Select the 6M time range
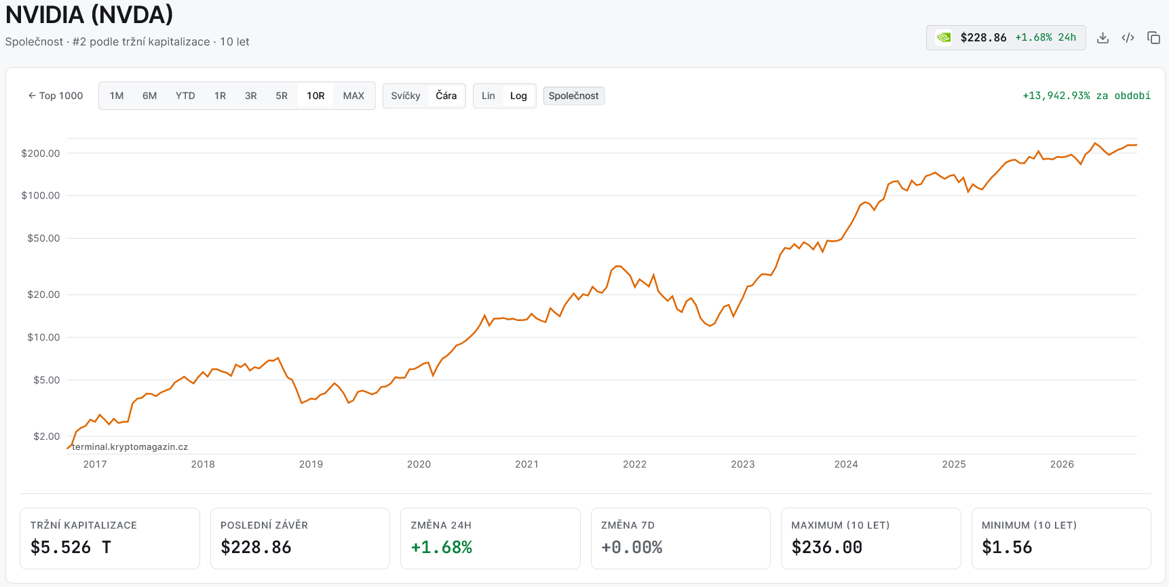The image size is (1169, 587). tap(150, 96)
